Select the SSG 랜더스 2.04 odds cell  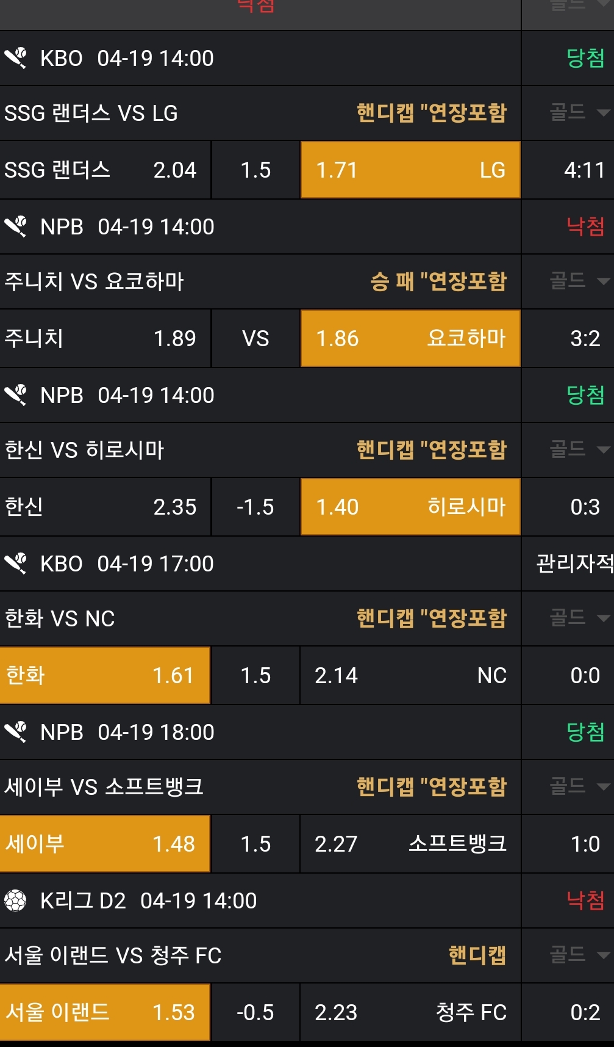click(x=105, y=170)
